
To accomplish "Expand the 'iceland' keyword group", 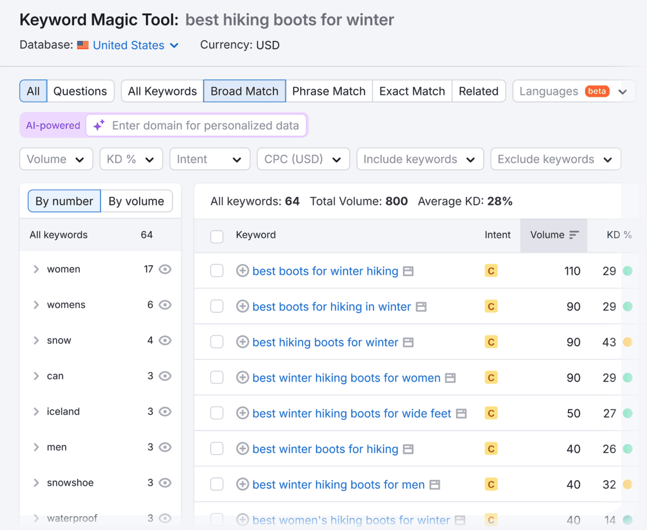I will click(x=36, y=412).
